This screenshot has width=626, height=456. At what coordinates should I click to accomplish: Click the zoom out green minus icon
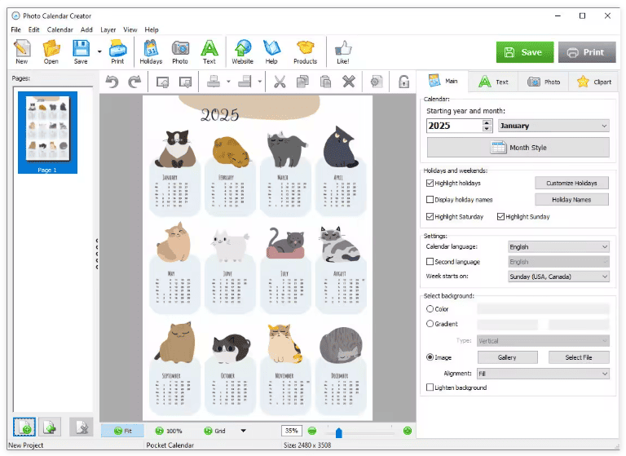coord(312,431)
